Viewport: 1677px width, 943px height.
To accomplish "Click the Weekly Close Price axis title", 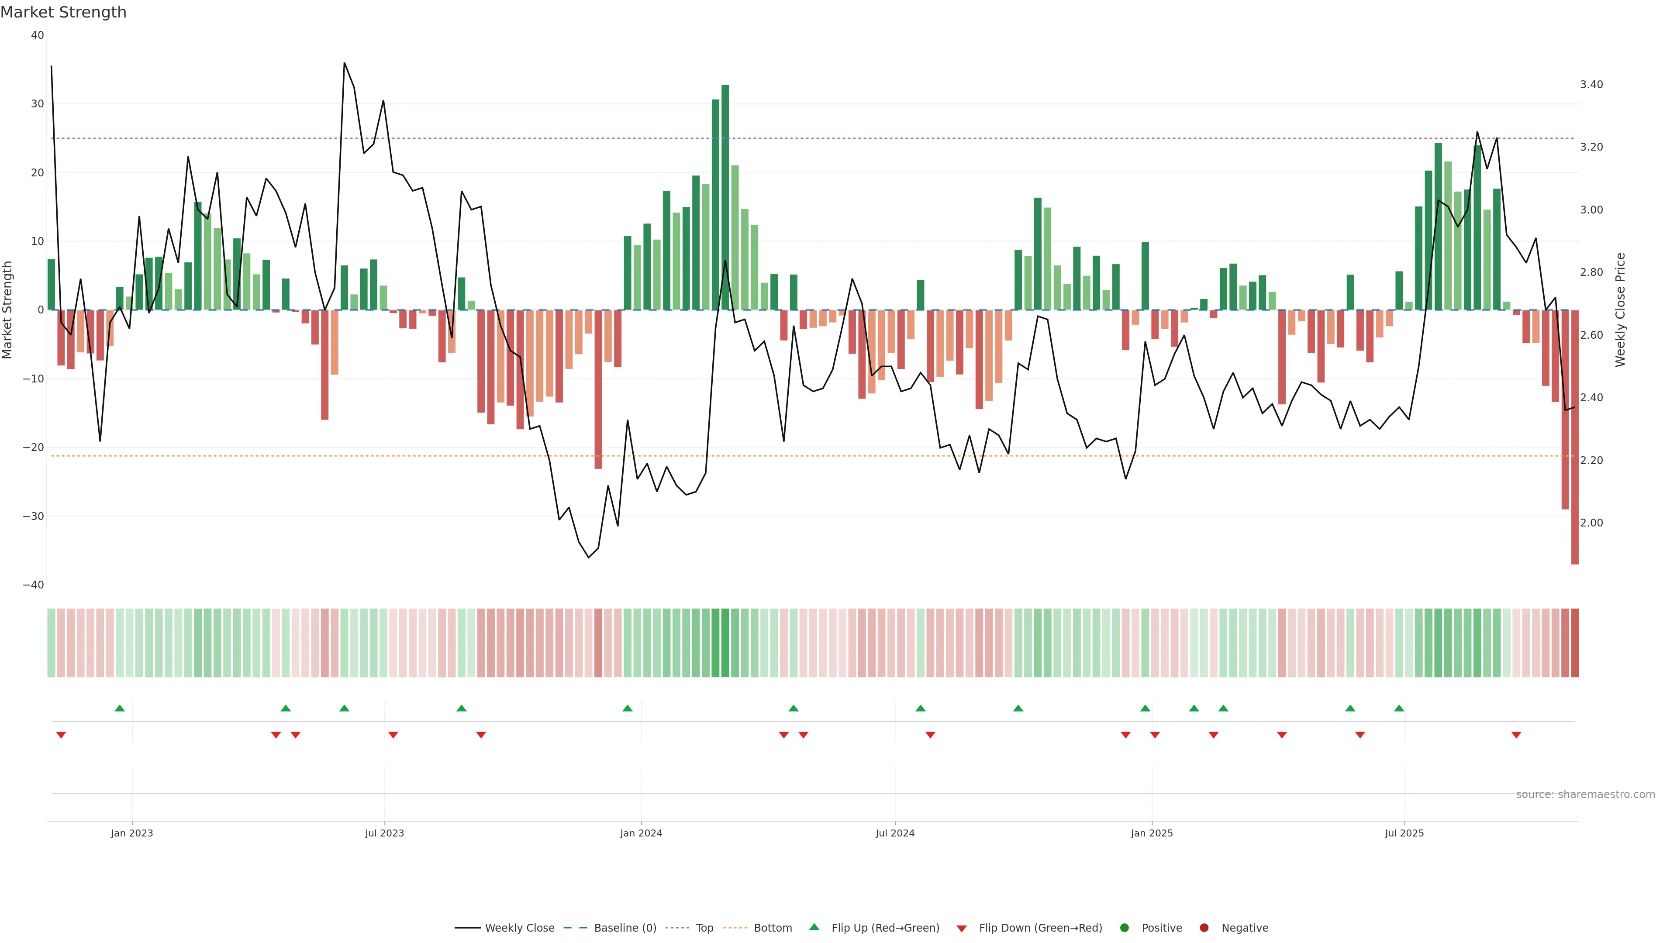I will [x=1620, y=310].
